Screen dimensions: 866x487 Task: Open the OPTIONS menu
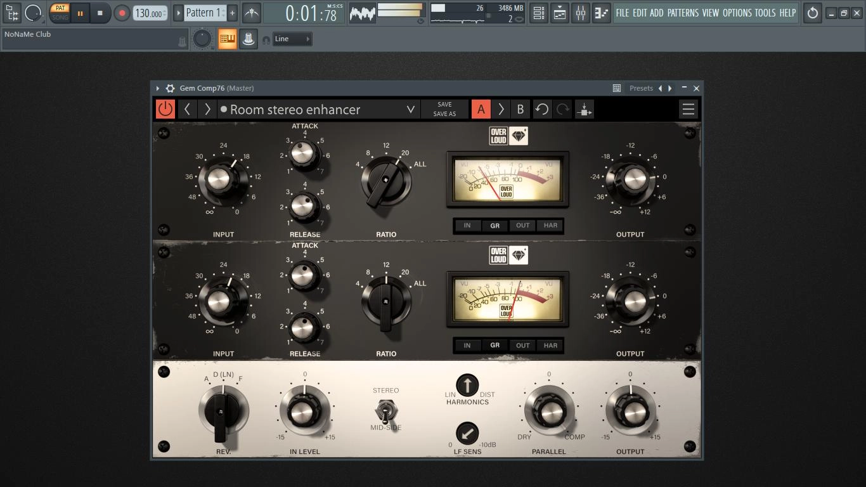[x=737, y=13]
